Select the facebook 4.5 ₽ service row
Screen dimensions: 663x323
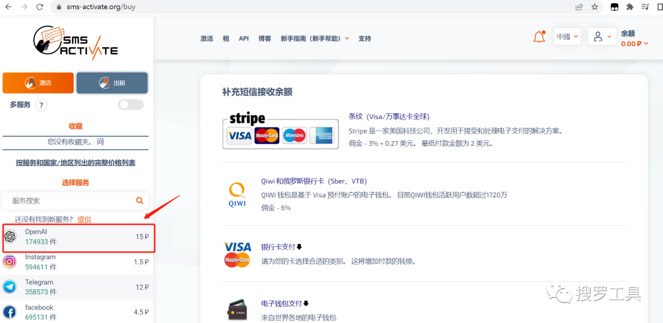coord(77,312)
